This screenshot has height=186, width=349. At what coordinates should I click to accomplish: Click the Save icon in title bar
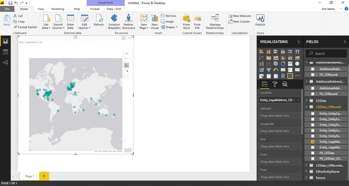(10, 3)
